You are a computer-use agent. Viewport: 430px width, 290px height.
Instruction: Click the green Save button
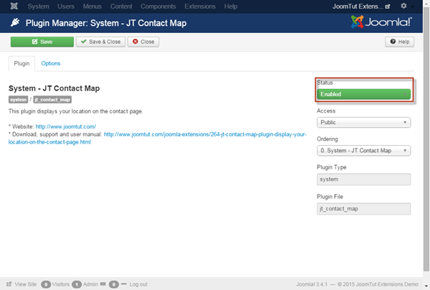click(x=42, y=42)
